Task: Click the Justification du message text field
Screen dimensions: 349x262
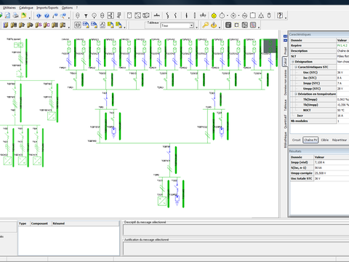Action: coord(236,248)
